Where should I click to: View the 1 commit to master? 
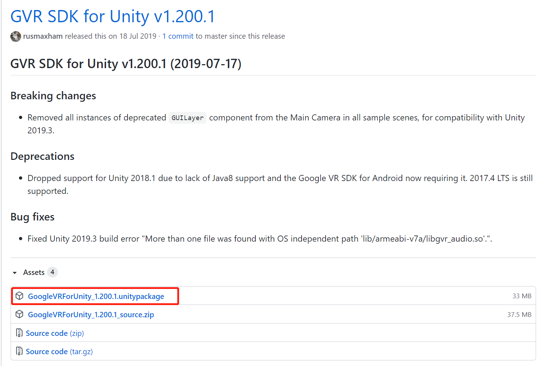tap(178, 36)
